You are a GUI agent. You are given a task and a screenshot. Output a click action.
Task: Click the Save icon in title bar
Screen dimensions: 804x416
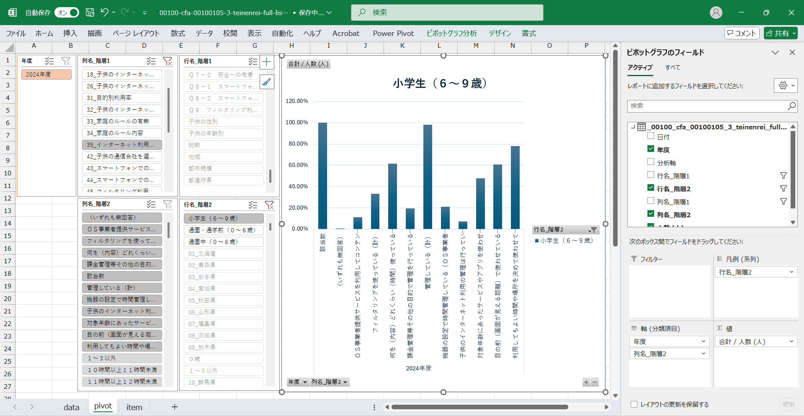coord(90,13)
